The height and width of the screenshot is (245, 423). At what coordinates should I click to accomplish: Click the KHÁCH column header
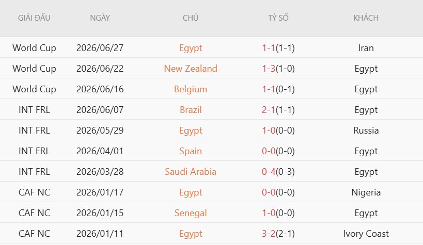[366, 18]
